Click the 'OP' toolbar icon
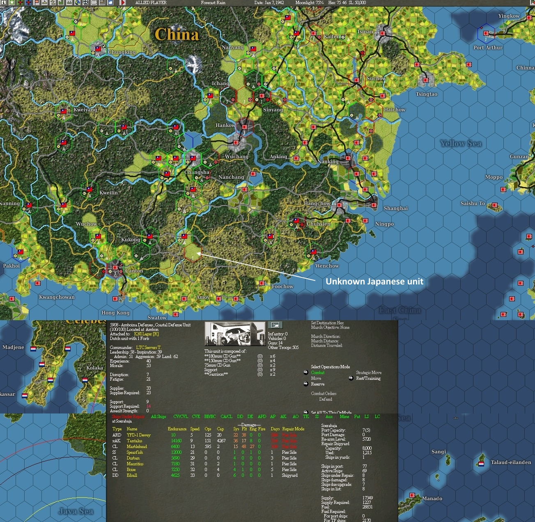The height and width of the screenshot is (522, 535). (94, 2)
